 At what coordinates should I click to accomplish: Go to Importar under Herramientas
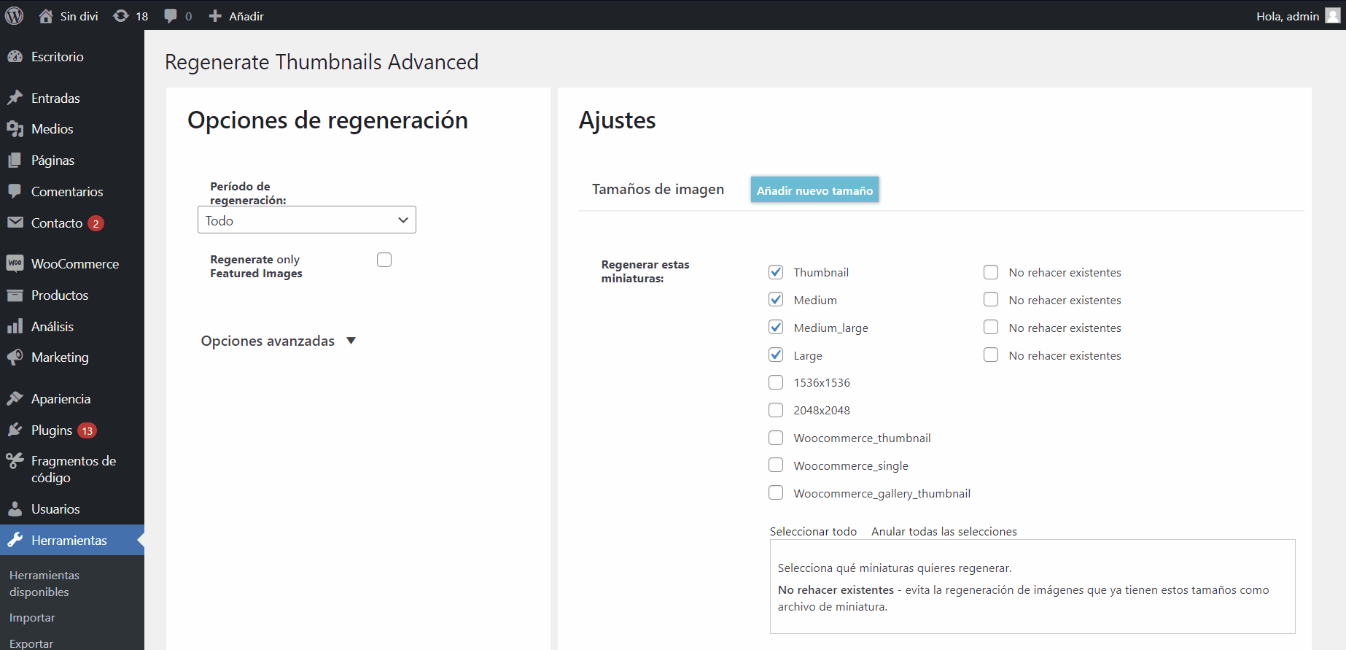pos(32,618)
